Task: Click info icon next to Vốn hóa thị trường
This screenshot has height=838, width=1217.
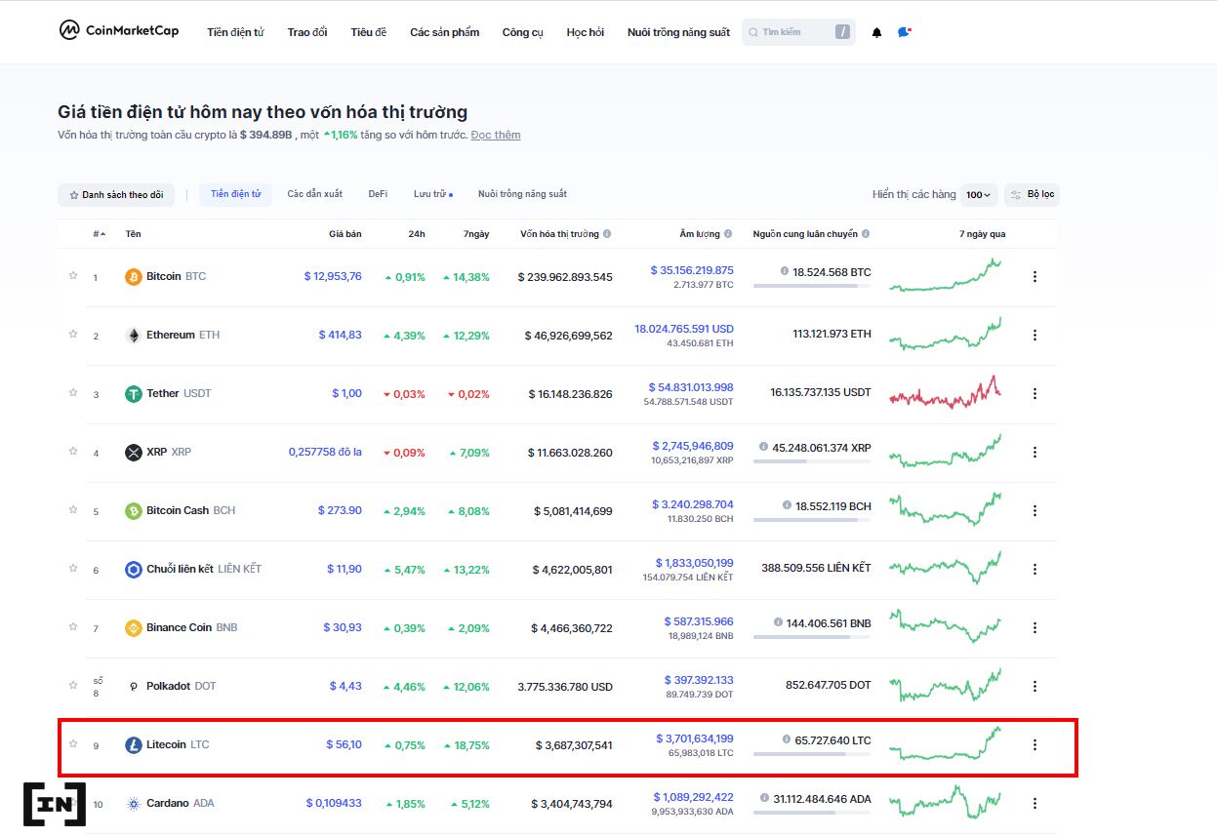Action: (607, 234)
